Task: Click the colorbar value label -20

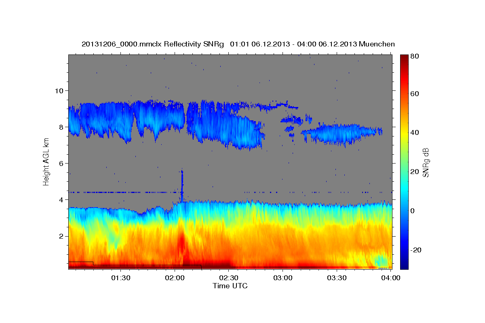Action: (416, 250)
